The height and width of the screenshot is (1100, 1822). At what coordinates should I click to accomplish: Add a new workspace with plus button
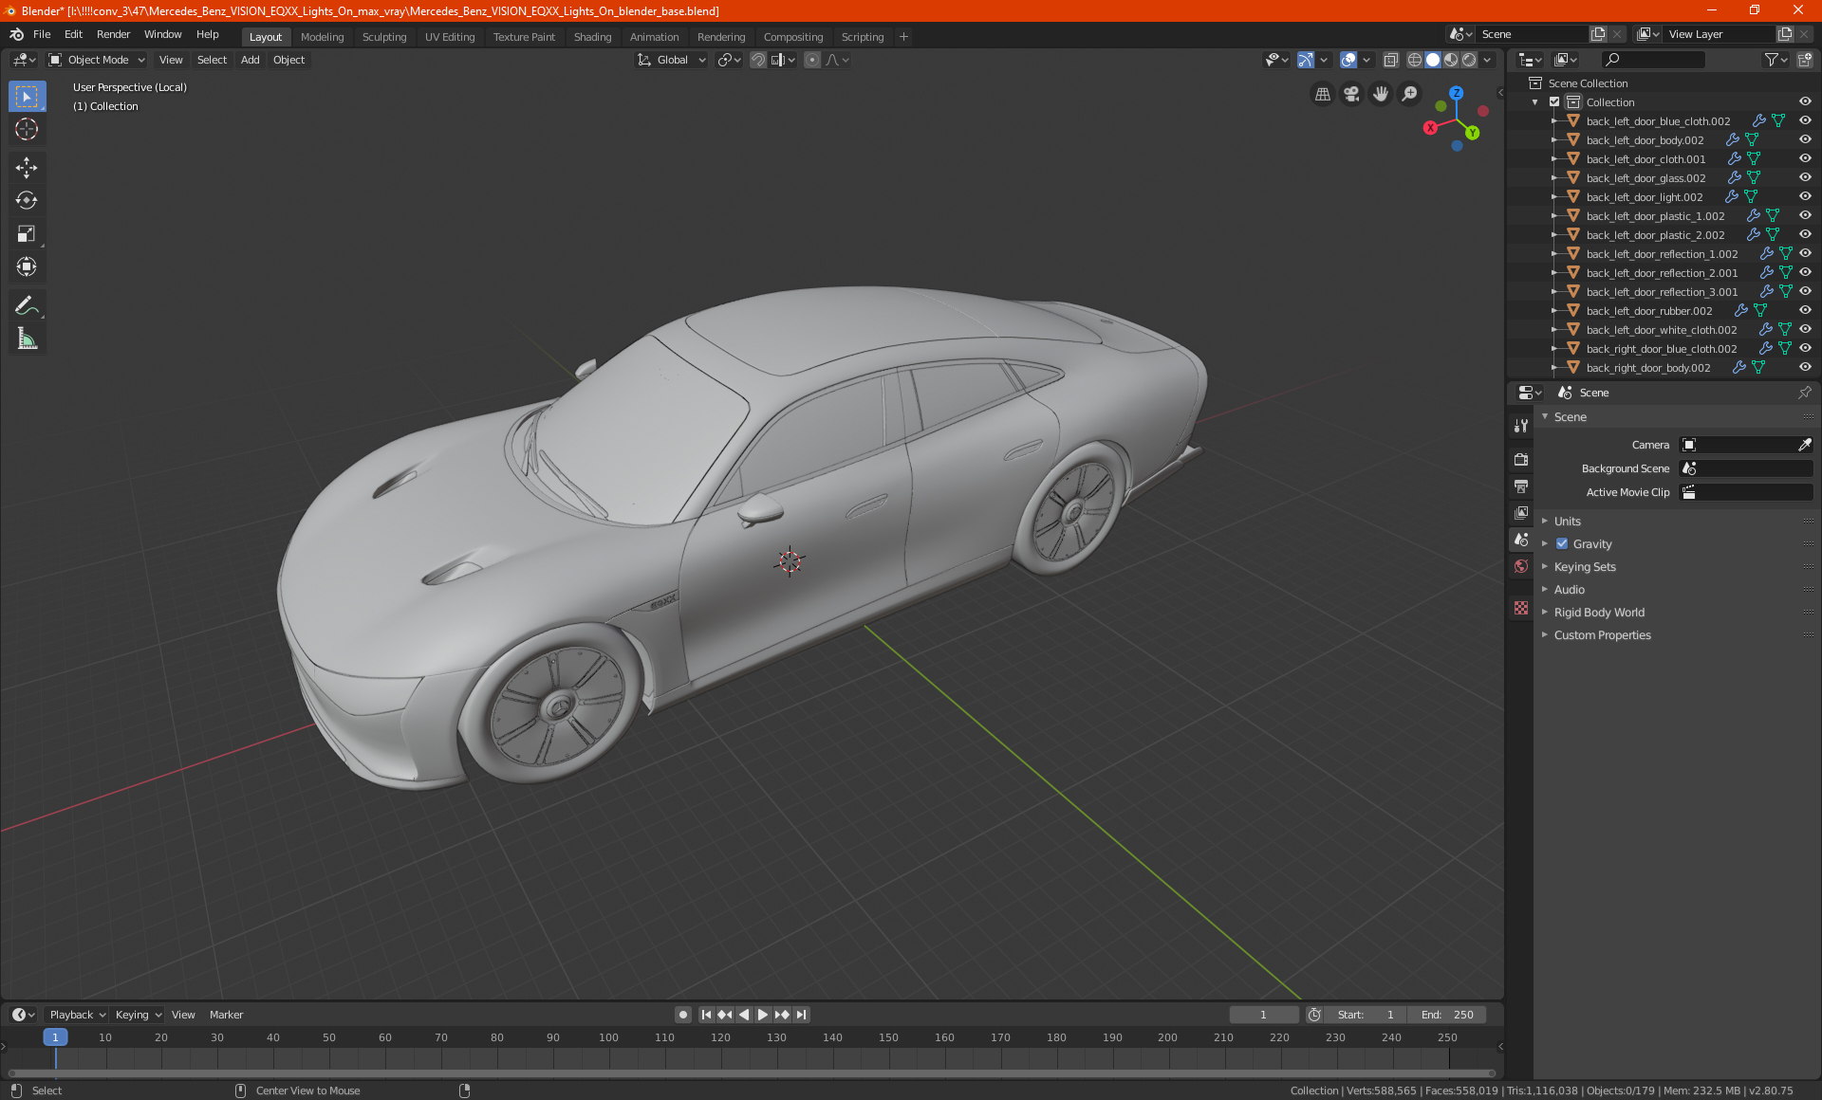903,37
